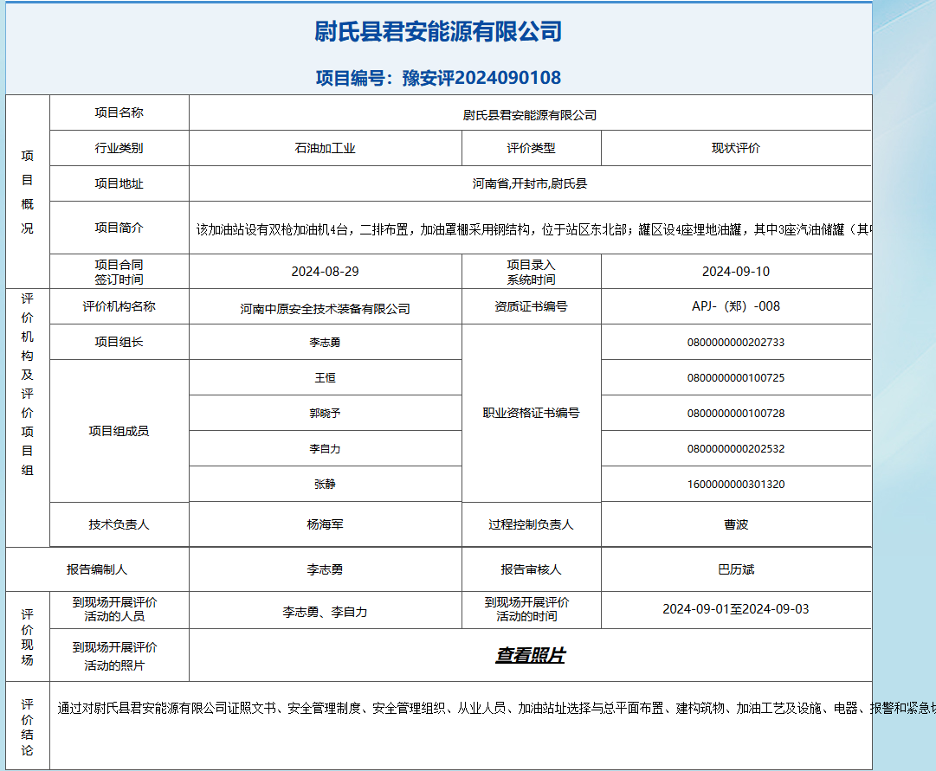Select the date range 2024-09-01至2024-09-03
Image resolution: width=936 pixels, height=771 pixels.
pyautogui.click(x=736, y=609)
